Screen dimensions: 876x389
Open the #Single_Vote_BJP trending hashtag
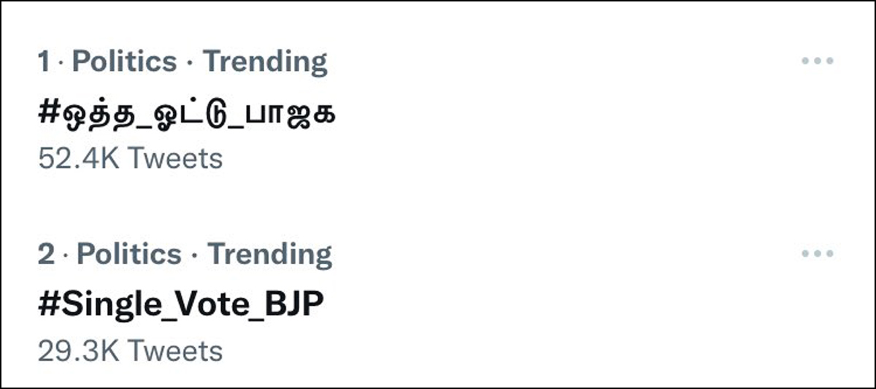click(180, 305)
